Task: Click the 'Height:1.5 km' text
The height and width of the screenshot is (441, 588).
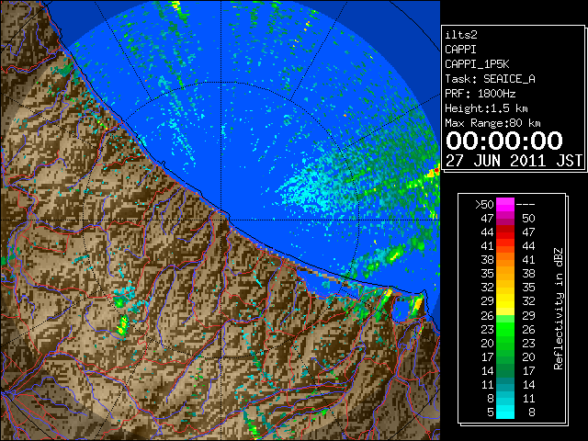Action: (x=486, y=108)
